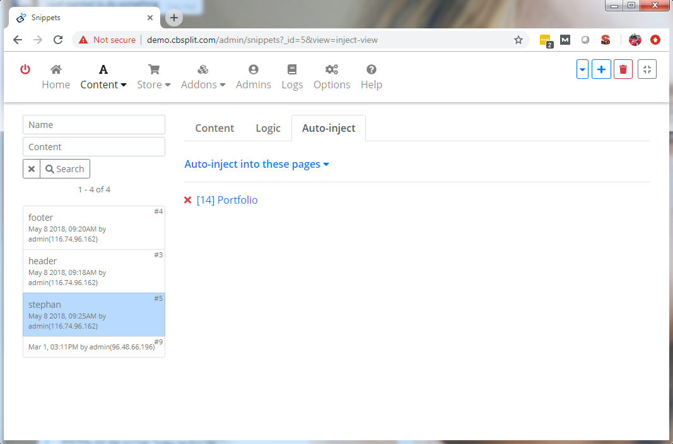Click the Search button

click(65, 169)
